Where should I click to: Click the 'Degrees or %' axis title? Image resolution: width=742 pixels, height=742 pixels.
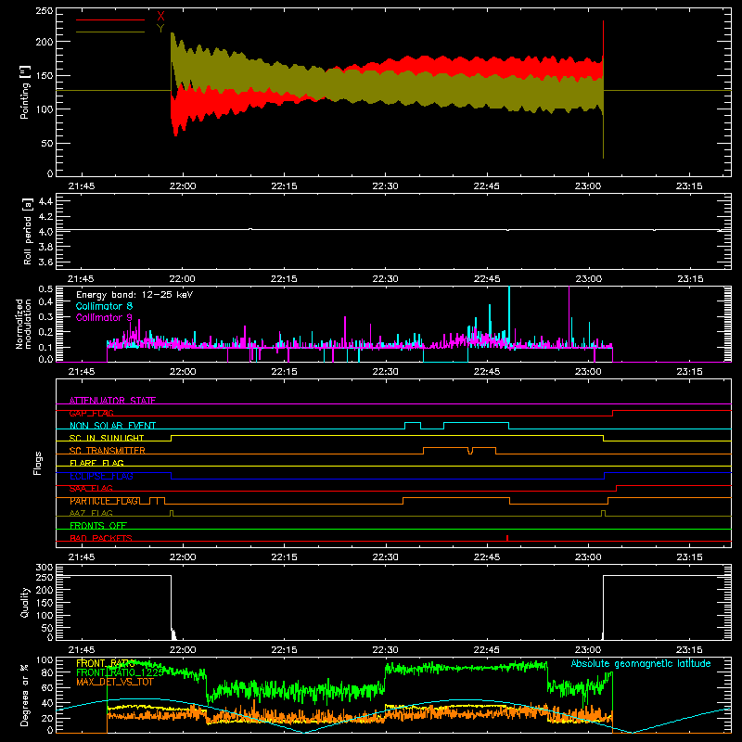[x=24, y=696]
